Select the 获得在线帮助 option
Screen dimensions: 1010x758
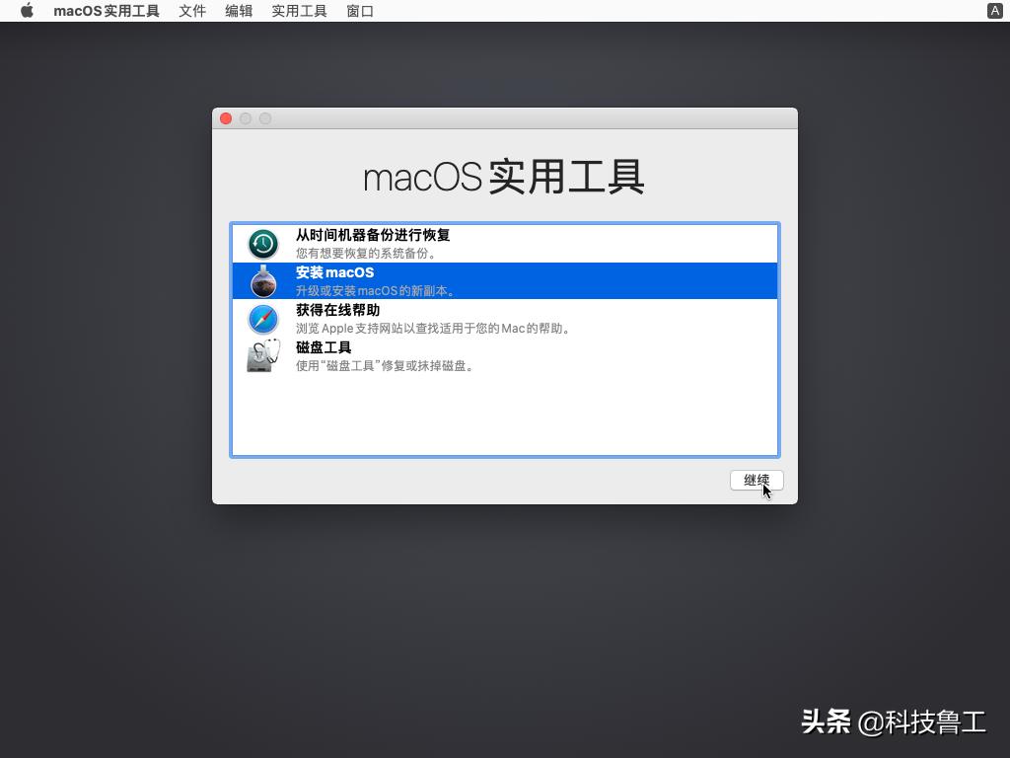(395, 317)
